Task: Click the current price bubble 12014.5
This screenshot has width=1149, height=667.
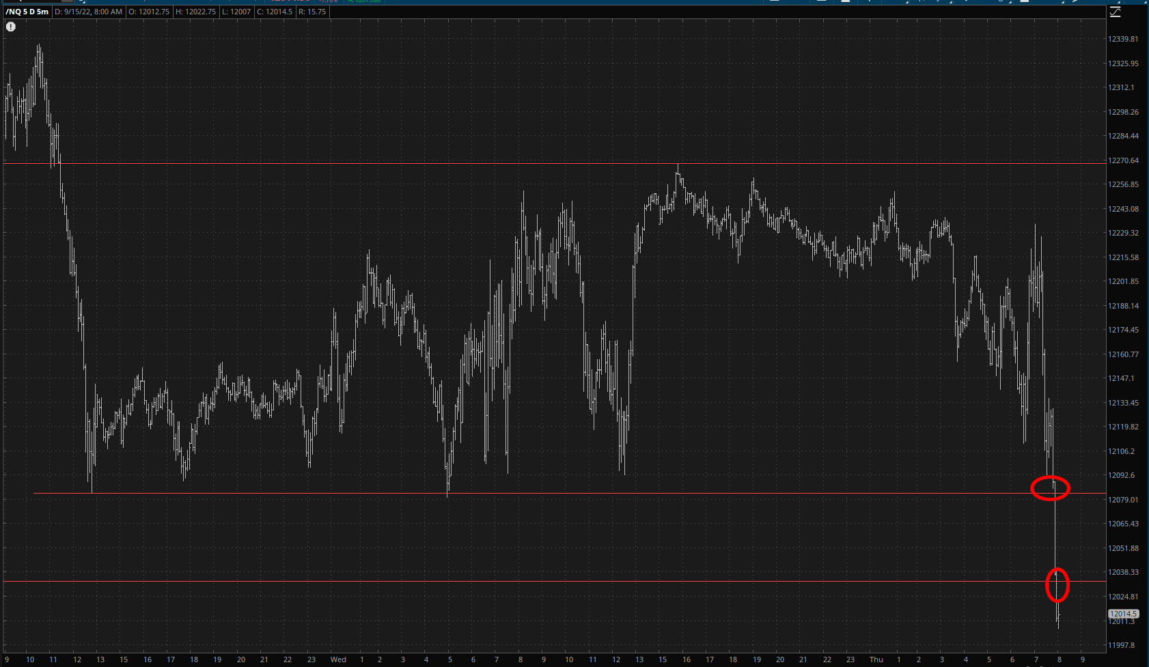Action: tap(1122, 614)
